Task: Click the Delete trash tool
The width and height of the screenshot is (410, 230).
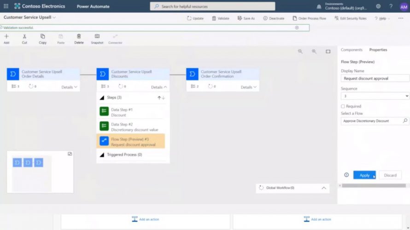Action: coord(79,39)
